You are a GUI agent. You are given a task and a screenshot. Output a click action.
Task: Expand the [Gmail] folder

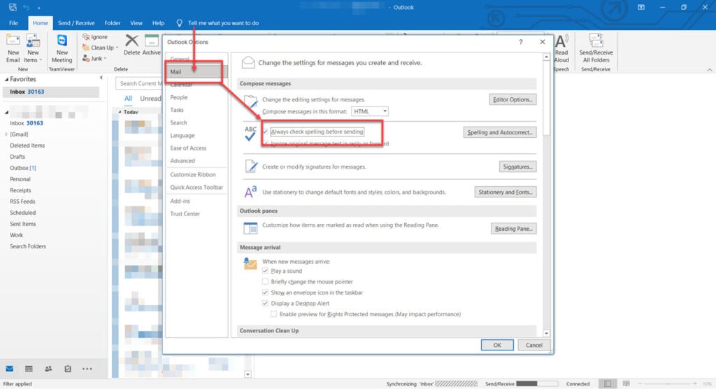pyautogui.click(x=6, y=134)
